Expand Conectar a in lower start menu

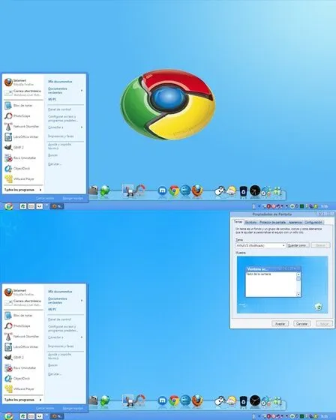click(65, 337)
